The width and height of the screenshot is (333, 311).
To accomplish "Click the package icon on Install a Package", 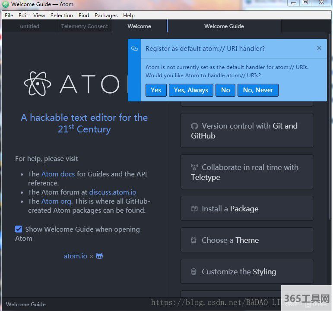I will pos(194,209).
